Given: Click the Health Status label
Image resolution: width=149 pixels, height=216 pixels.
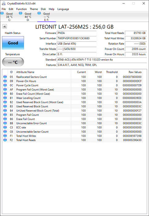Looking at the screenshot, I should (13, 33).
